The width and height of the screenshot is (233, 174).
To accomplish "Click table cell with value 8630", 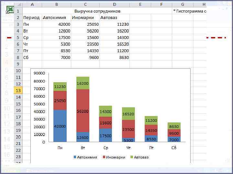I will click(115, 57).
